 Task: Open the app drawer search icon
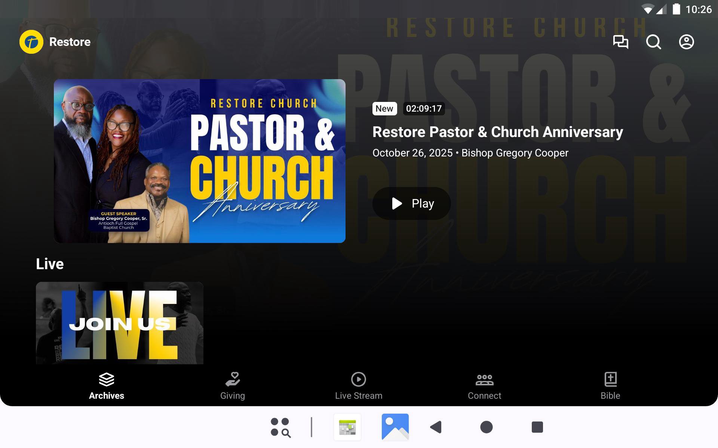tap(280, 427)
